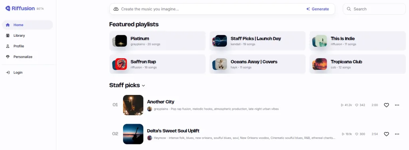Open Home from the sidebar
The image size is (409, 150).
coord(28,25)
